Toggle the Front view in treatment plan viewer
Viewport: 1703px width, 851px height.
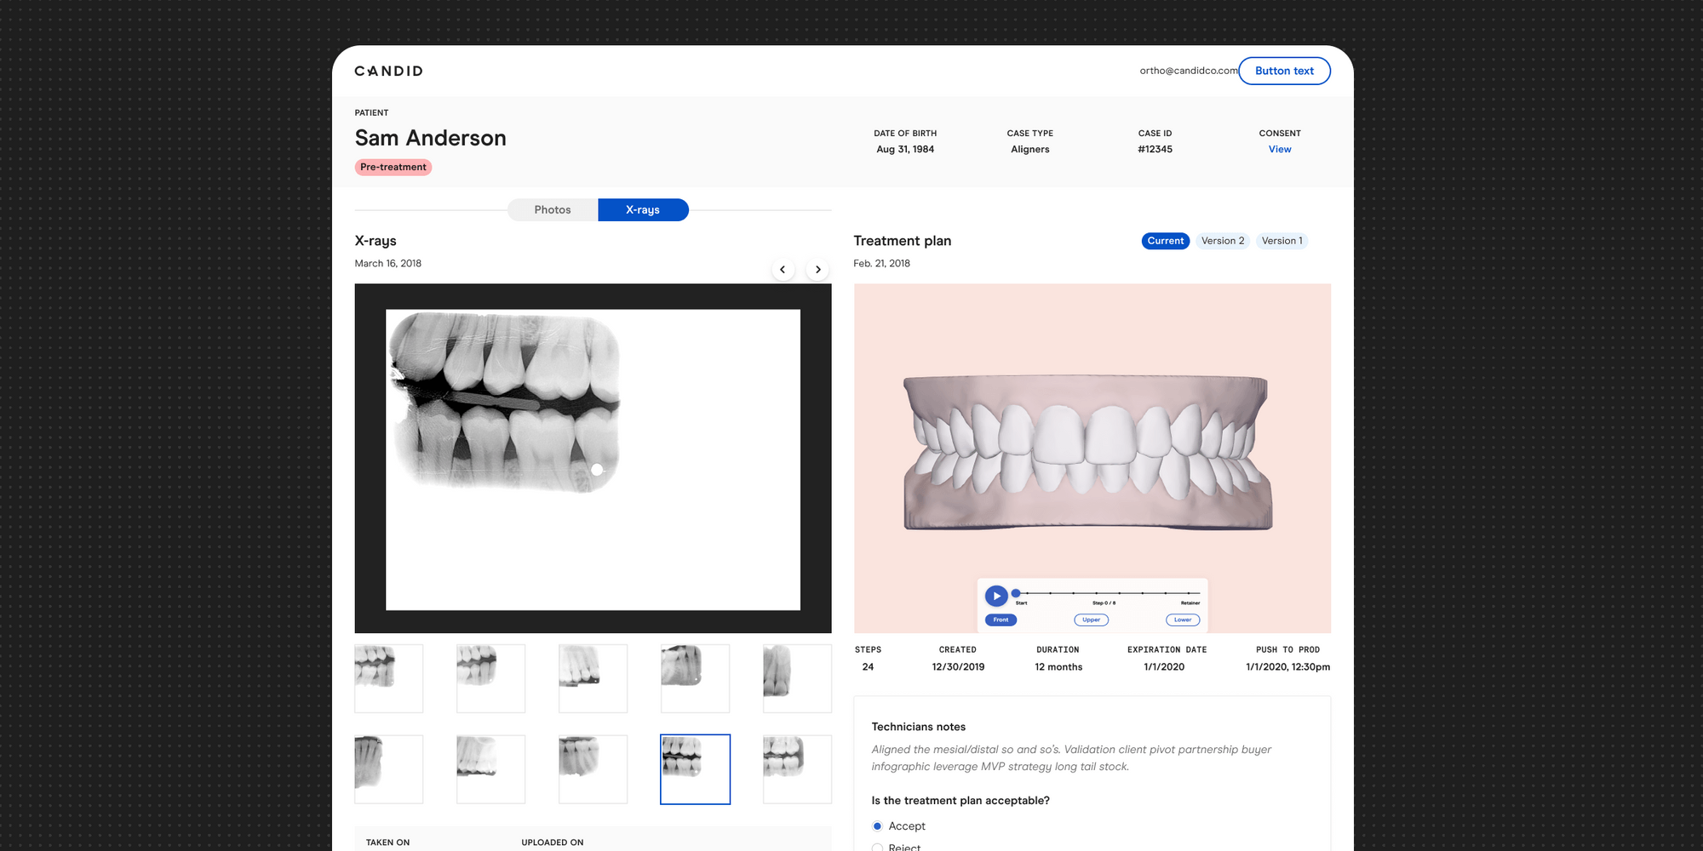[x=1001, y=620]
